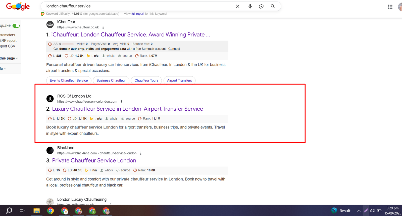This screenshot has height=216, width=402.
Task: Toggle the SEOquake switch off
Action: point(16,26)
